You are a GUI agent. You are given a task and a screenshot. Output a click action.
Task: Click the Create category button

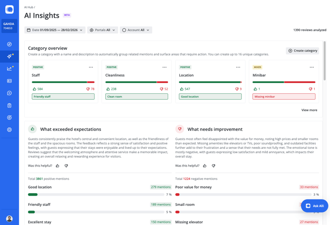pyautogui.click(x=302, y=51)
